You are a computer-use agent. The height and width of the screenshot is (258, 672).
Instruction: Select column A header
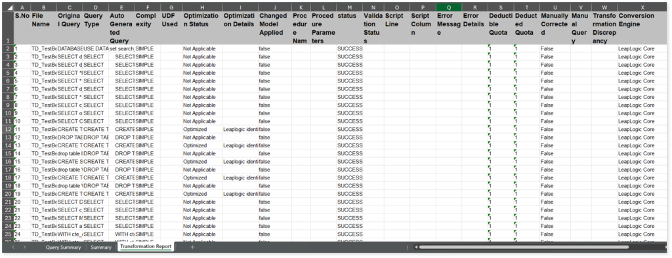click(22, 7)
